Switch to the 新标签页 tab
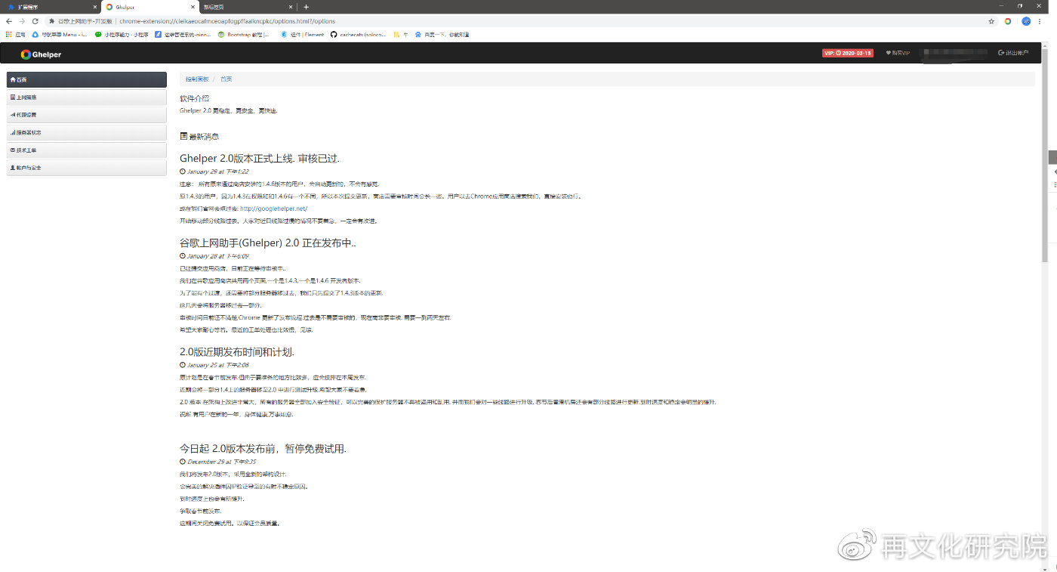Image resolution: width=1057 pixels, height=572 pixels. tap(247, 7)
